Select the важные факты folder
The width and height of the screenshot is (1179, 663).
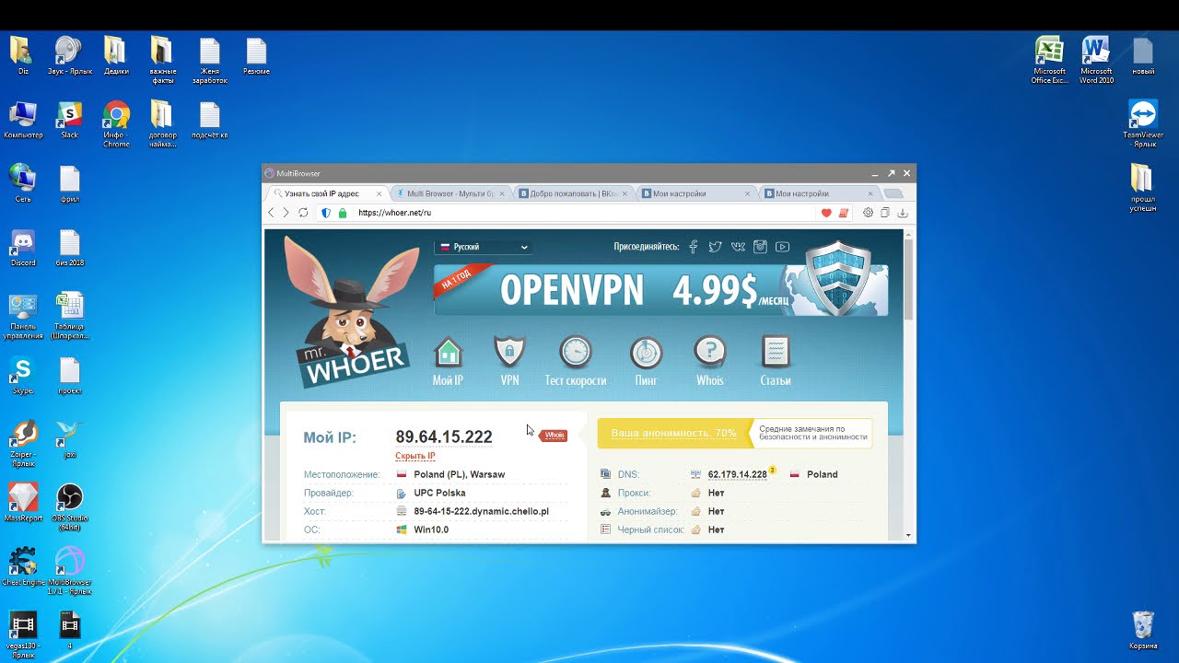coord(162,60)
